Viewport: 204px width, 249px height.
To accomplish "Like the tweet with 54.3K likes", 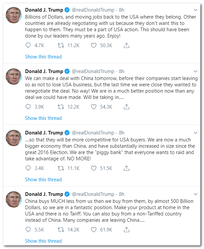I will pos(94,107).
